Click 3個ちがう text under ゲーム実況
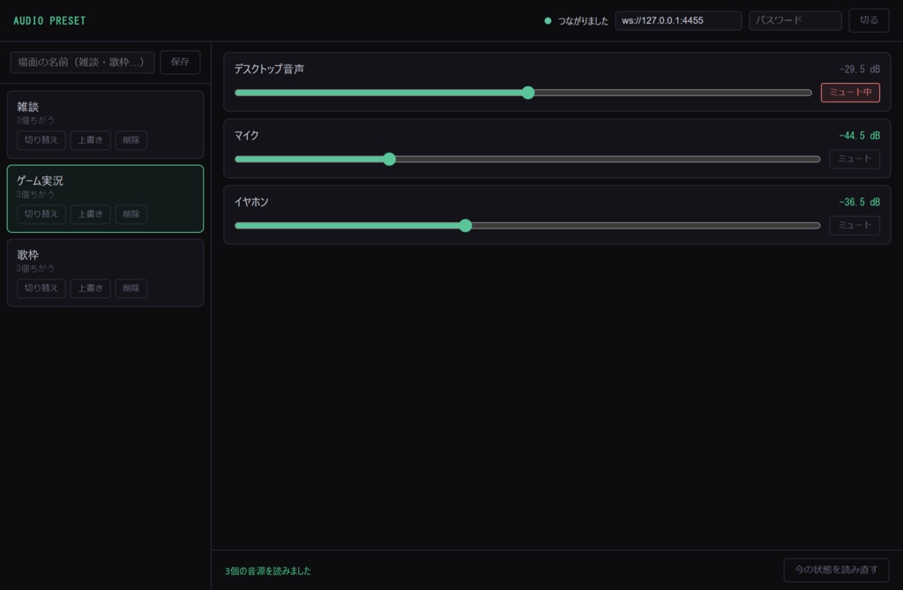Screen dimensions: 903x590 35,194
